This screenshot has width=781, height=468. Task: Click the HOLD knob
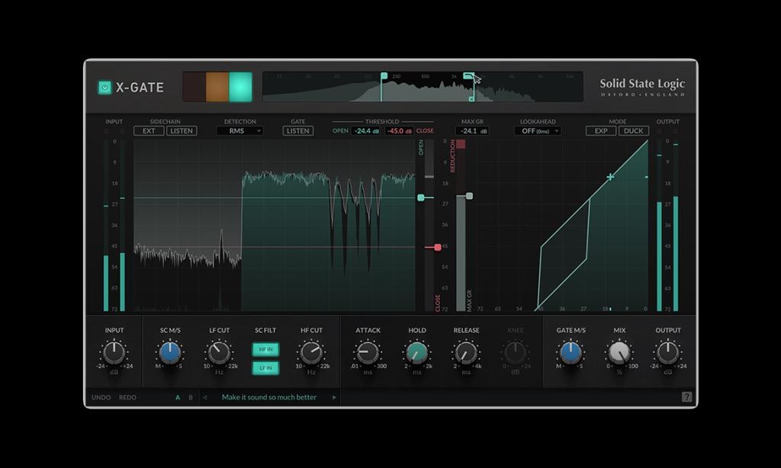pyautogui.click(x=417, y=352)
